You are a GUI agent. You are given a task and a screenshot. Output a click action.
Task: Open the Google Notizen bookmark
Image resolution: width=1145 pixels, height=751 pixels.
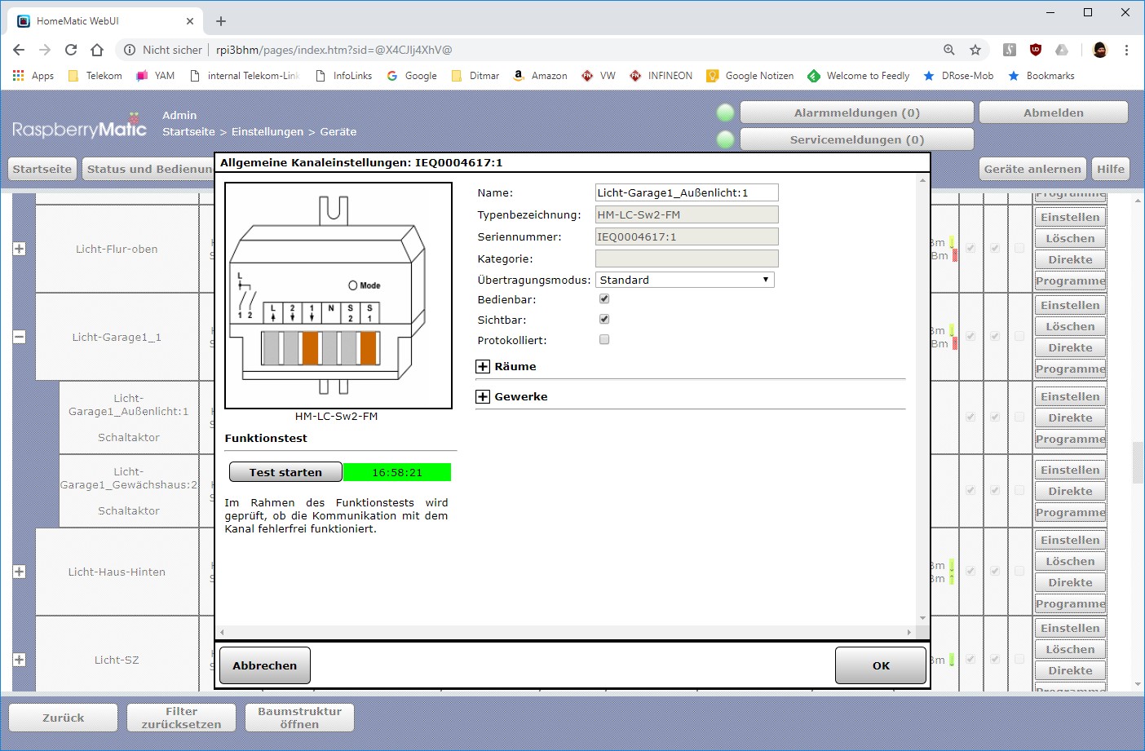pos(750,76)
